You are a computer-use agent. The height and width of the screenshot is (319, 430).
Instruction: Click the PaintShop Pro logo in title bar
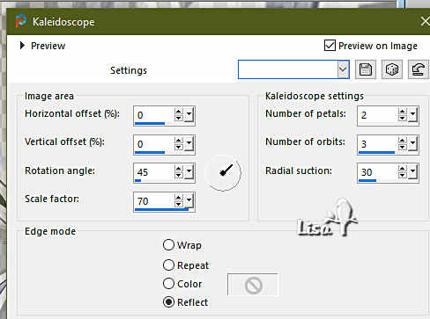click(21, 21)
